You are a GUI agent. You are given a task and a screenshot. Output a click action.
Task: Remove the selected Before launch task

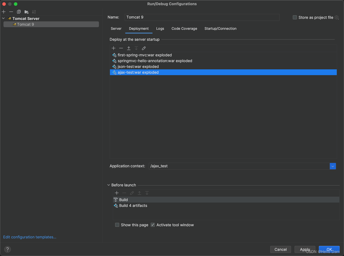pyautogui.click(x=124, y=193)
